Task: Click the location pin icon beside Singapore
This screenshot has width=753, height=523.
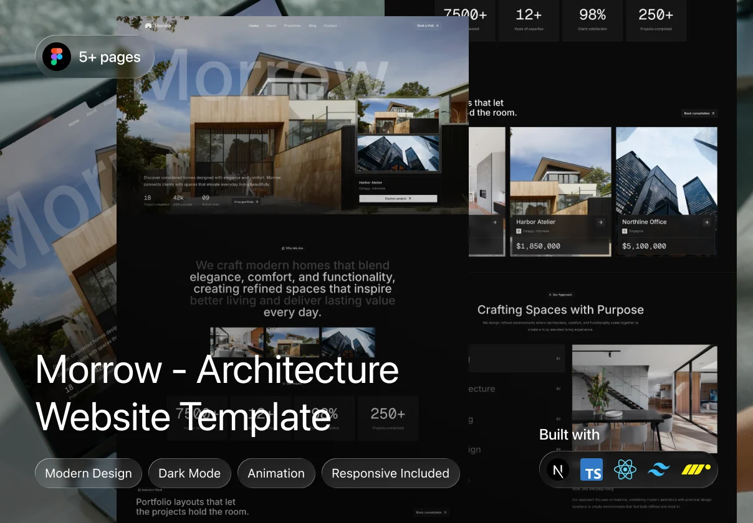Action: (625, 231)
